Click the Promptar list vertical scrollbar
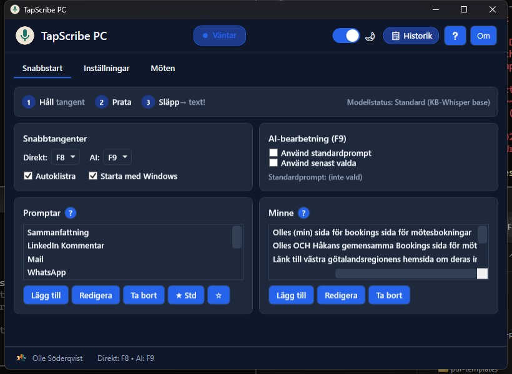This screenshot has width=512, height=374. click(x=237, y=237)
